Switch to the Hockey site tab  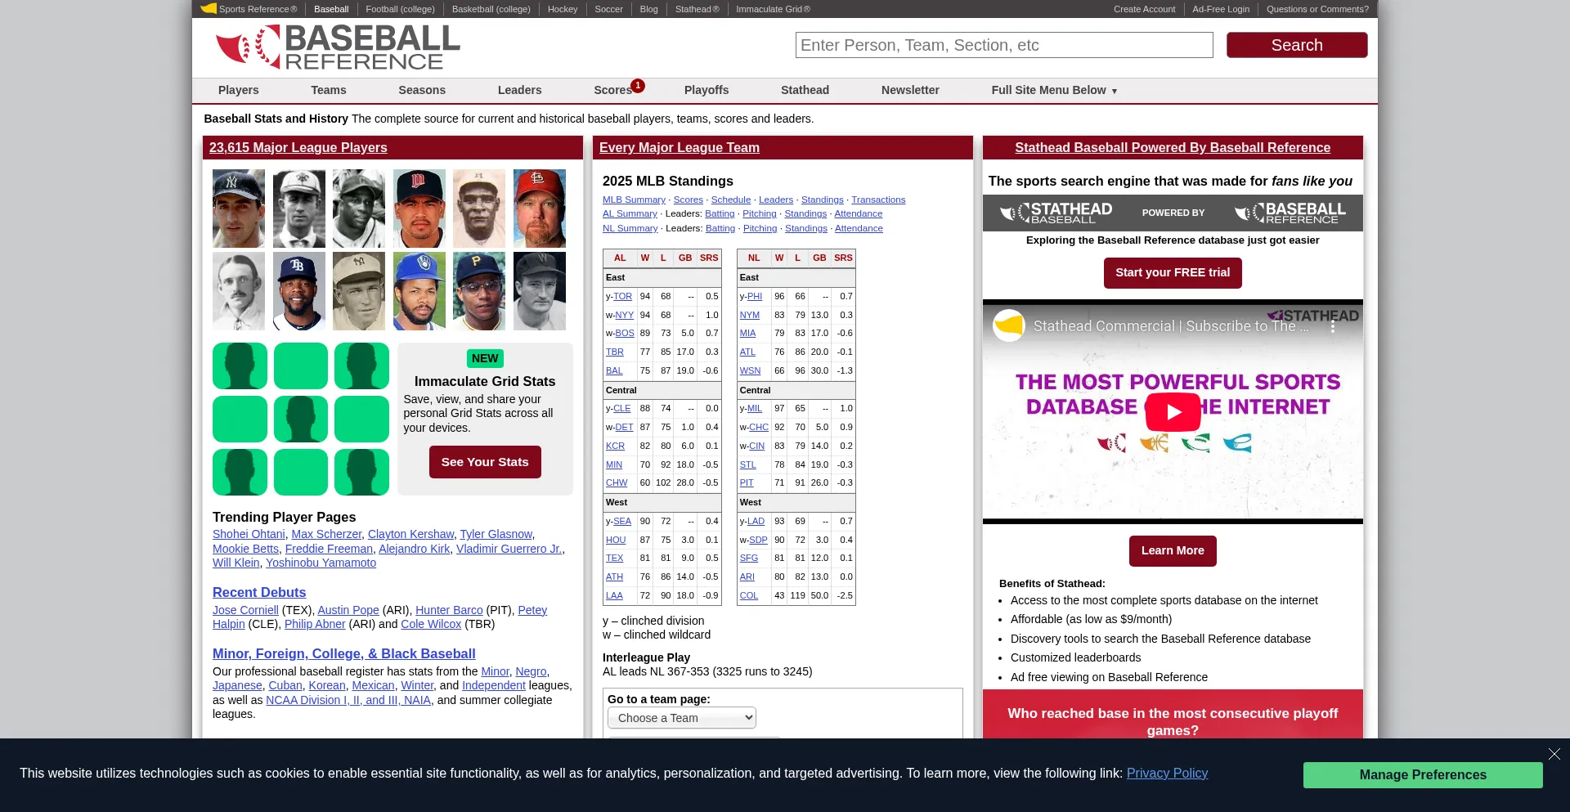point(563,9)
